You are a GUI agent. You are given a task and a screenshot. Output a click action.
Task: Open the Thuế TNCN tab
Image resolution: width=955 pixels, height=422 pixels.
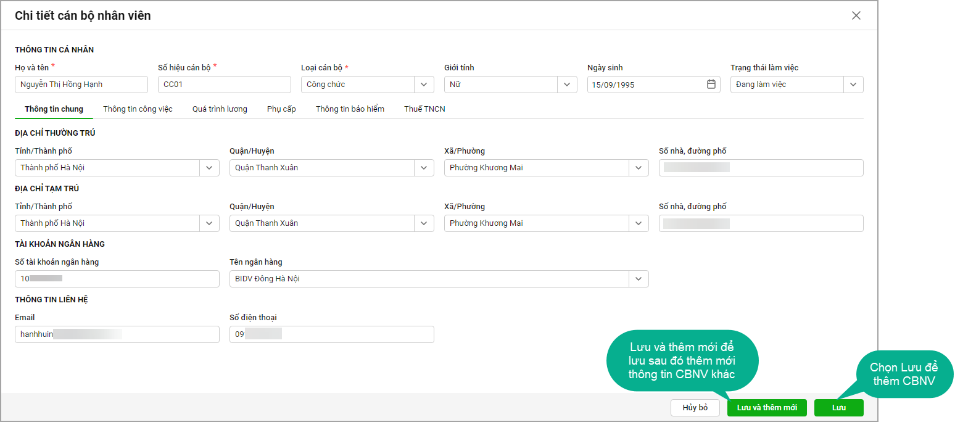tap(424, 109)
